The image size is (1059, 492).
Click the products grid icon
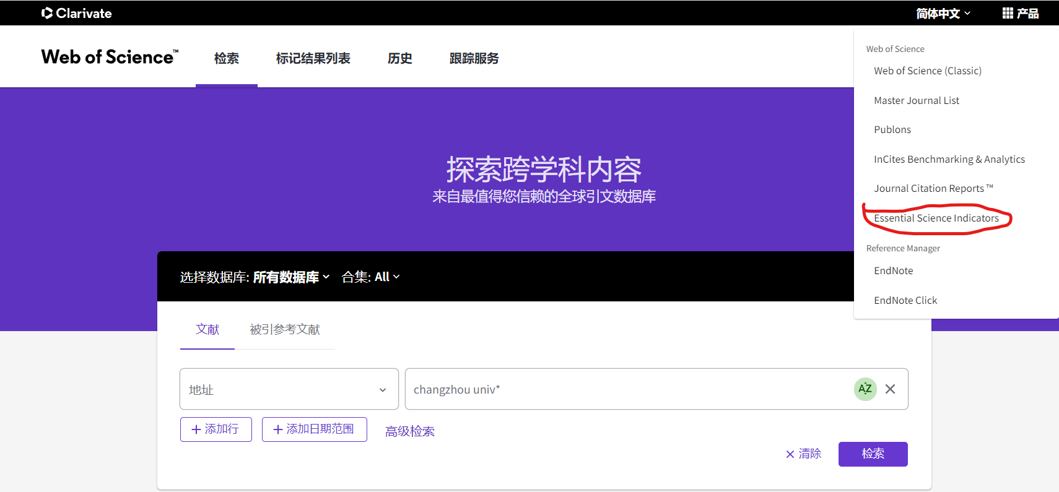click(x=1008, y=13)
